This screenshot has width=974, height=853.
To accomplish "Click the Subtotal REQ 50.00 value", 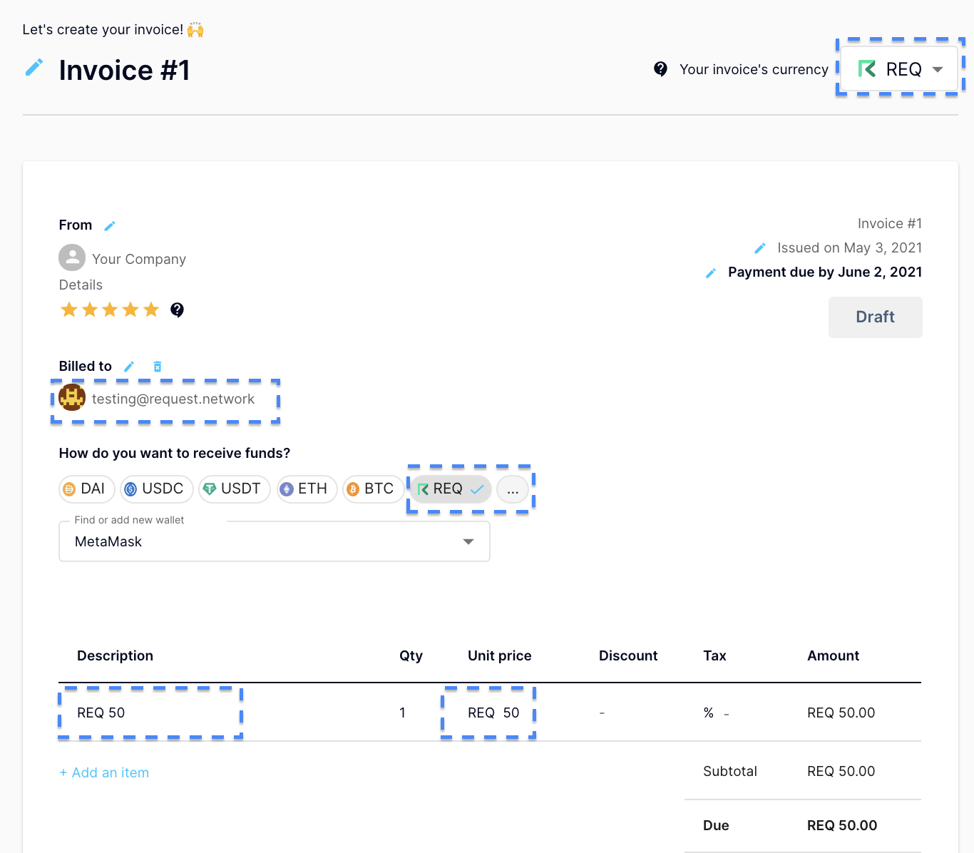I will pyautogui.click(x=841, y=771).
